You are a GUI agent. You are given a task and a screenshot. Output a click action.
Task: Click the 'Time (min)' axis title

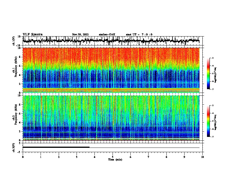click(x=115, y=160)
